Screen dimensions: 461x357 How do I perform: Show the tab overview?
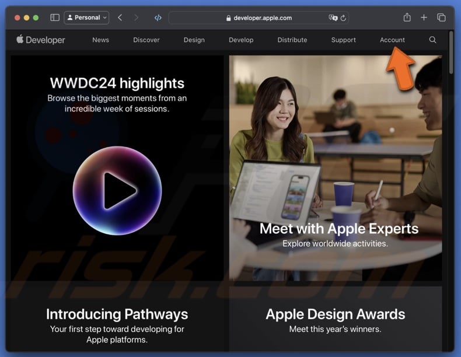(x=441, y=17)
